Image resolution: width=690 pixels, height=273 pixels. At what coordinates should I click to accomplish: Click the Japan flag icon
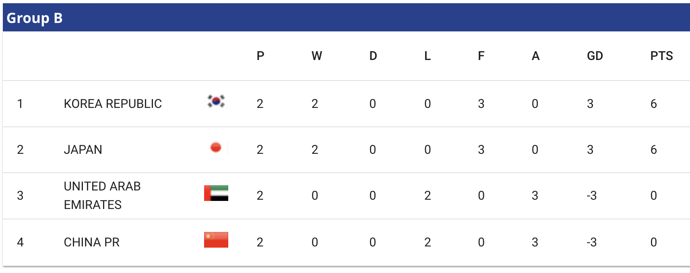(x=216, y=147)
